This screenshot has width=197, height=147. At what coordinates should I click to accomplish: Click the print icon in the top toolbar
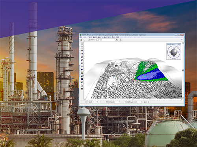pyautogui.click(x=82, y=40)
